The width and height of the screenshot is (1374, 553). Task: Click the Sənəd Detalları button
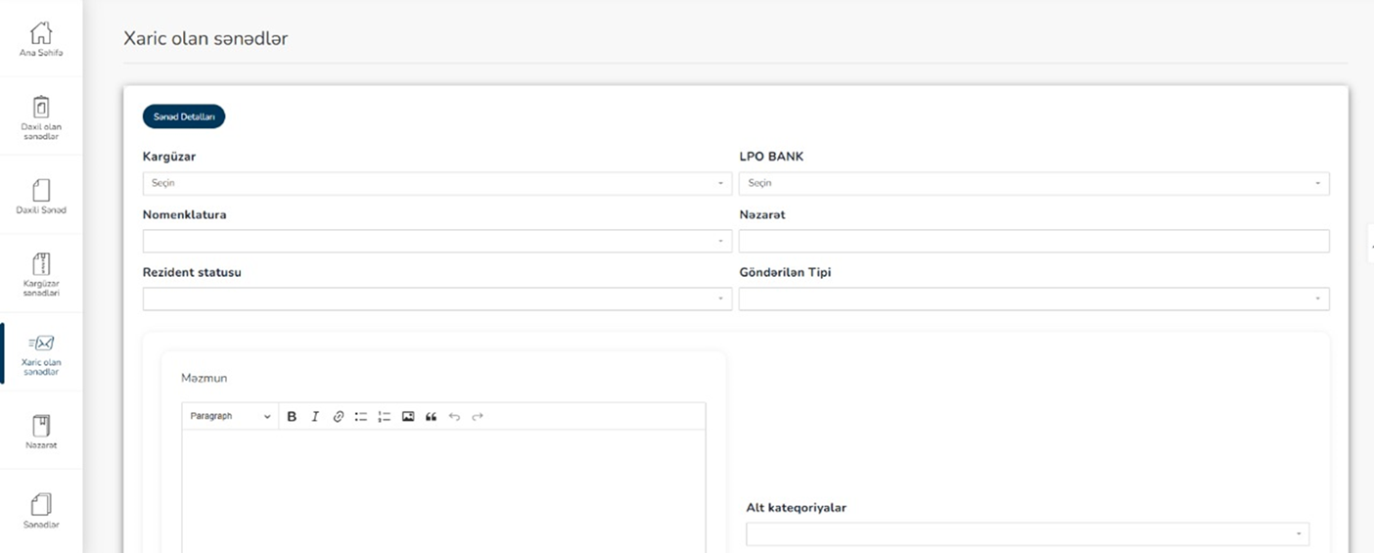point(184,116)
